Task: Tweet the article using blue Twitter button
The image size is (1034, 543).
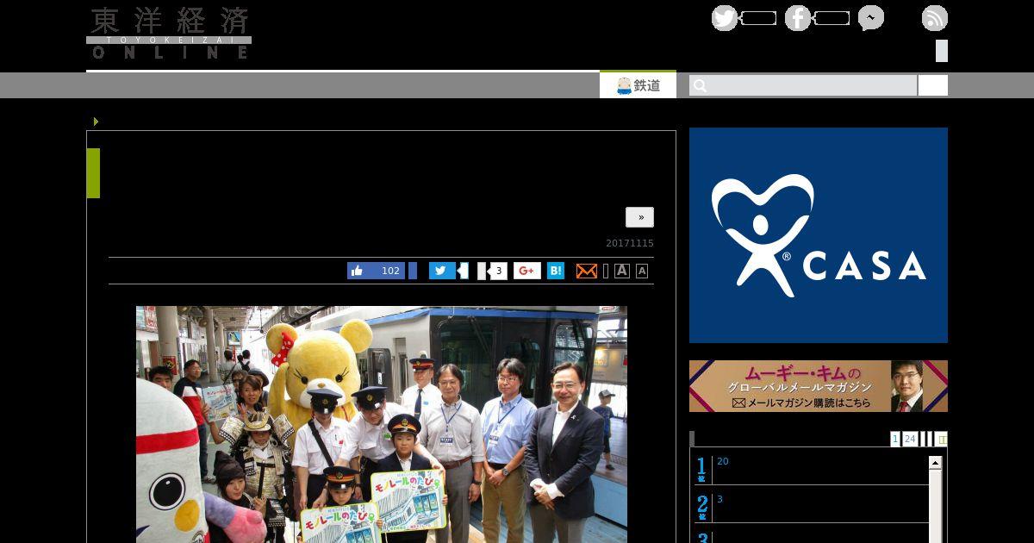Action: point(442,271)
